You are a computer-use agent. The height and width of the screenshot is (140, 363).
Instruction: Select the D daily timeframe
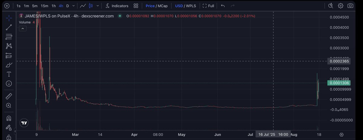pyautogui.click(x=67, y=6)
